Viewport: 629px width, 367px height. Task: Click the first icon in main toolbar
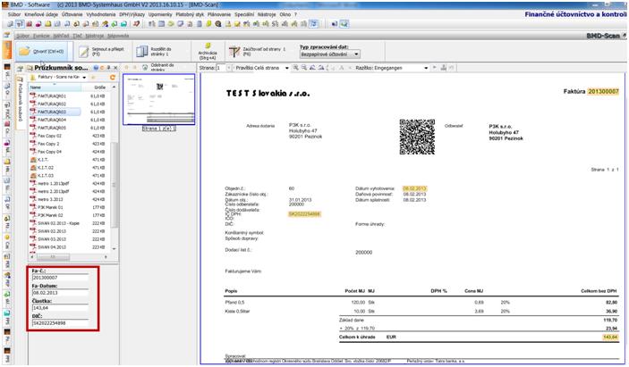[x=11, y=24]
